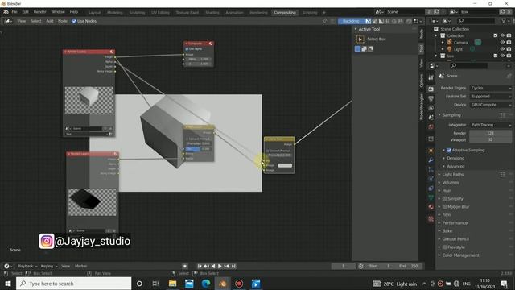The width and height of the screenshot is (515, 290).
Task: Hide the Camera with its eye icon
Action: point(502,43)
